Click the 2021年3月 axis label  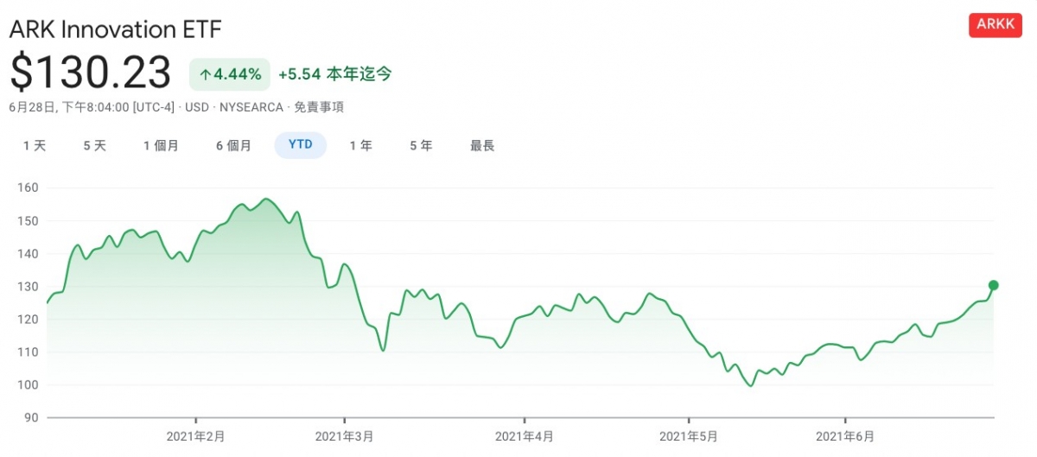[x=345, y=436]
